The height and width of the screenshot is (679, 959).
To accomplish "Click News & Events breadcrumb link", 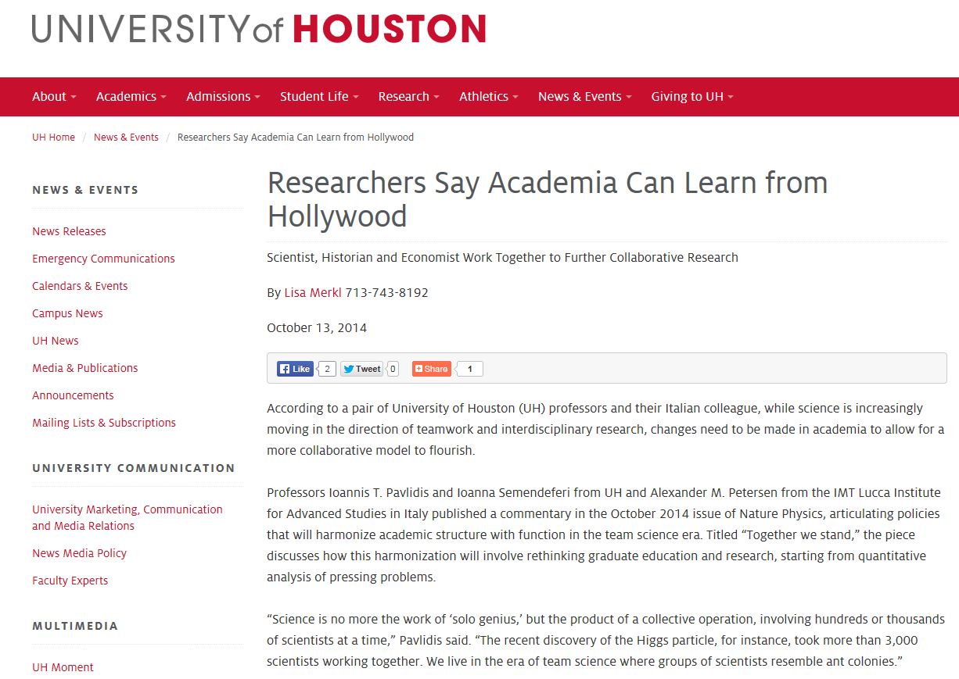I will point(126,138).
